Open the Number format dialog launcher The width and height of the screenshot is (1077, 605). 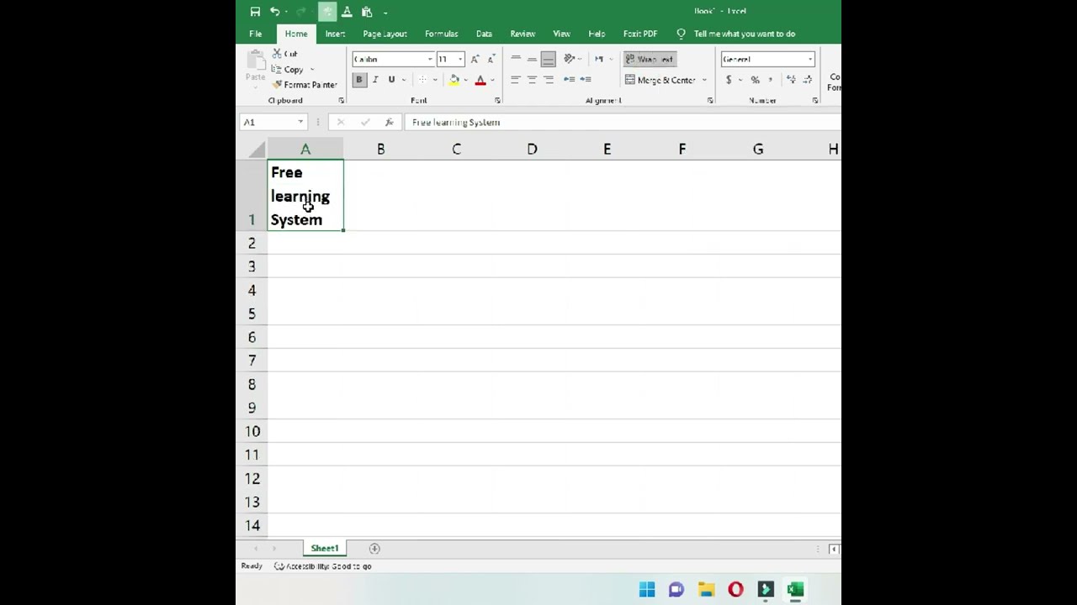(814, 101)
